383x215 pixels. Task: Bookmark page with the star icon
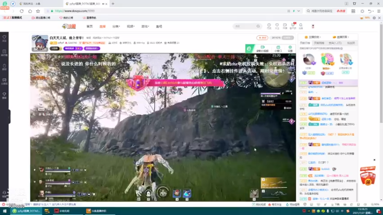click(x=38, y=11)
